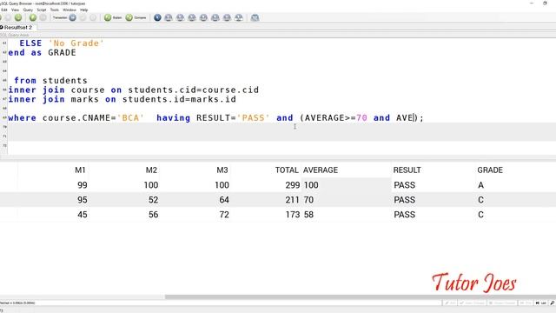Select the FROM query-builder tool icon
This screenshot has width=556, height=313.
click(180, 17)
